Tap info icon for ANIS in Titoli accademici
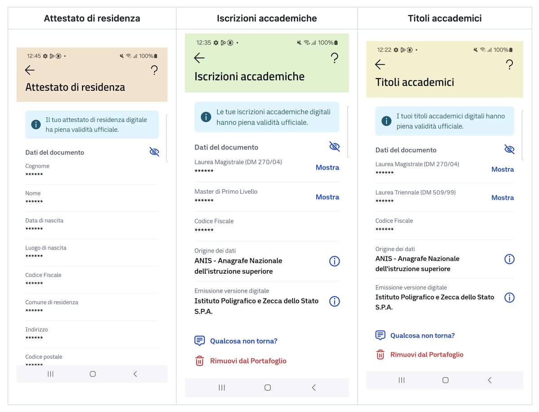 (509, 259)
